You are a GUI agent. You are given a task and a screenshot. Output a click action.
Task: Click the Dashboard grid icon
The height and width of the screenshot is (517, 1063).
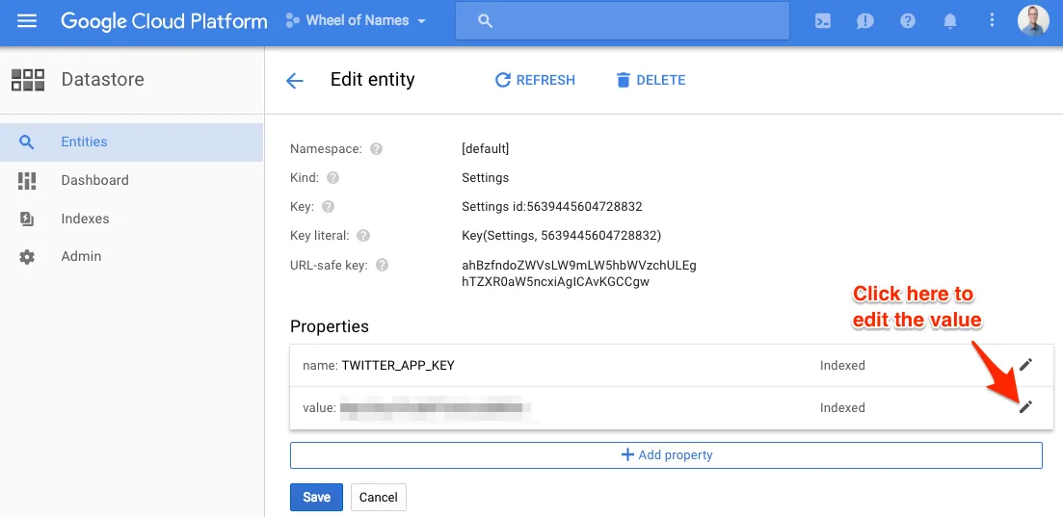point(26,180)
